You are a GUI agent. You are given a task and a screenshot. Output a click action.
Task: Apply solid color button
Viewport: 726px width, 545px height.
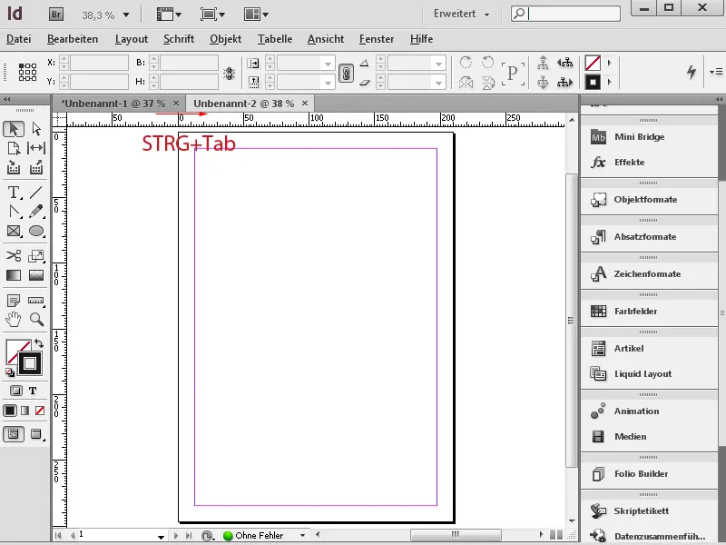(10, 411)
